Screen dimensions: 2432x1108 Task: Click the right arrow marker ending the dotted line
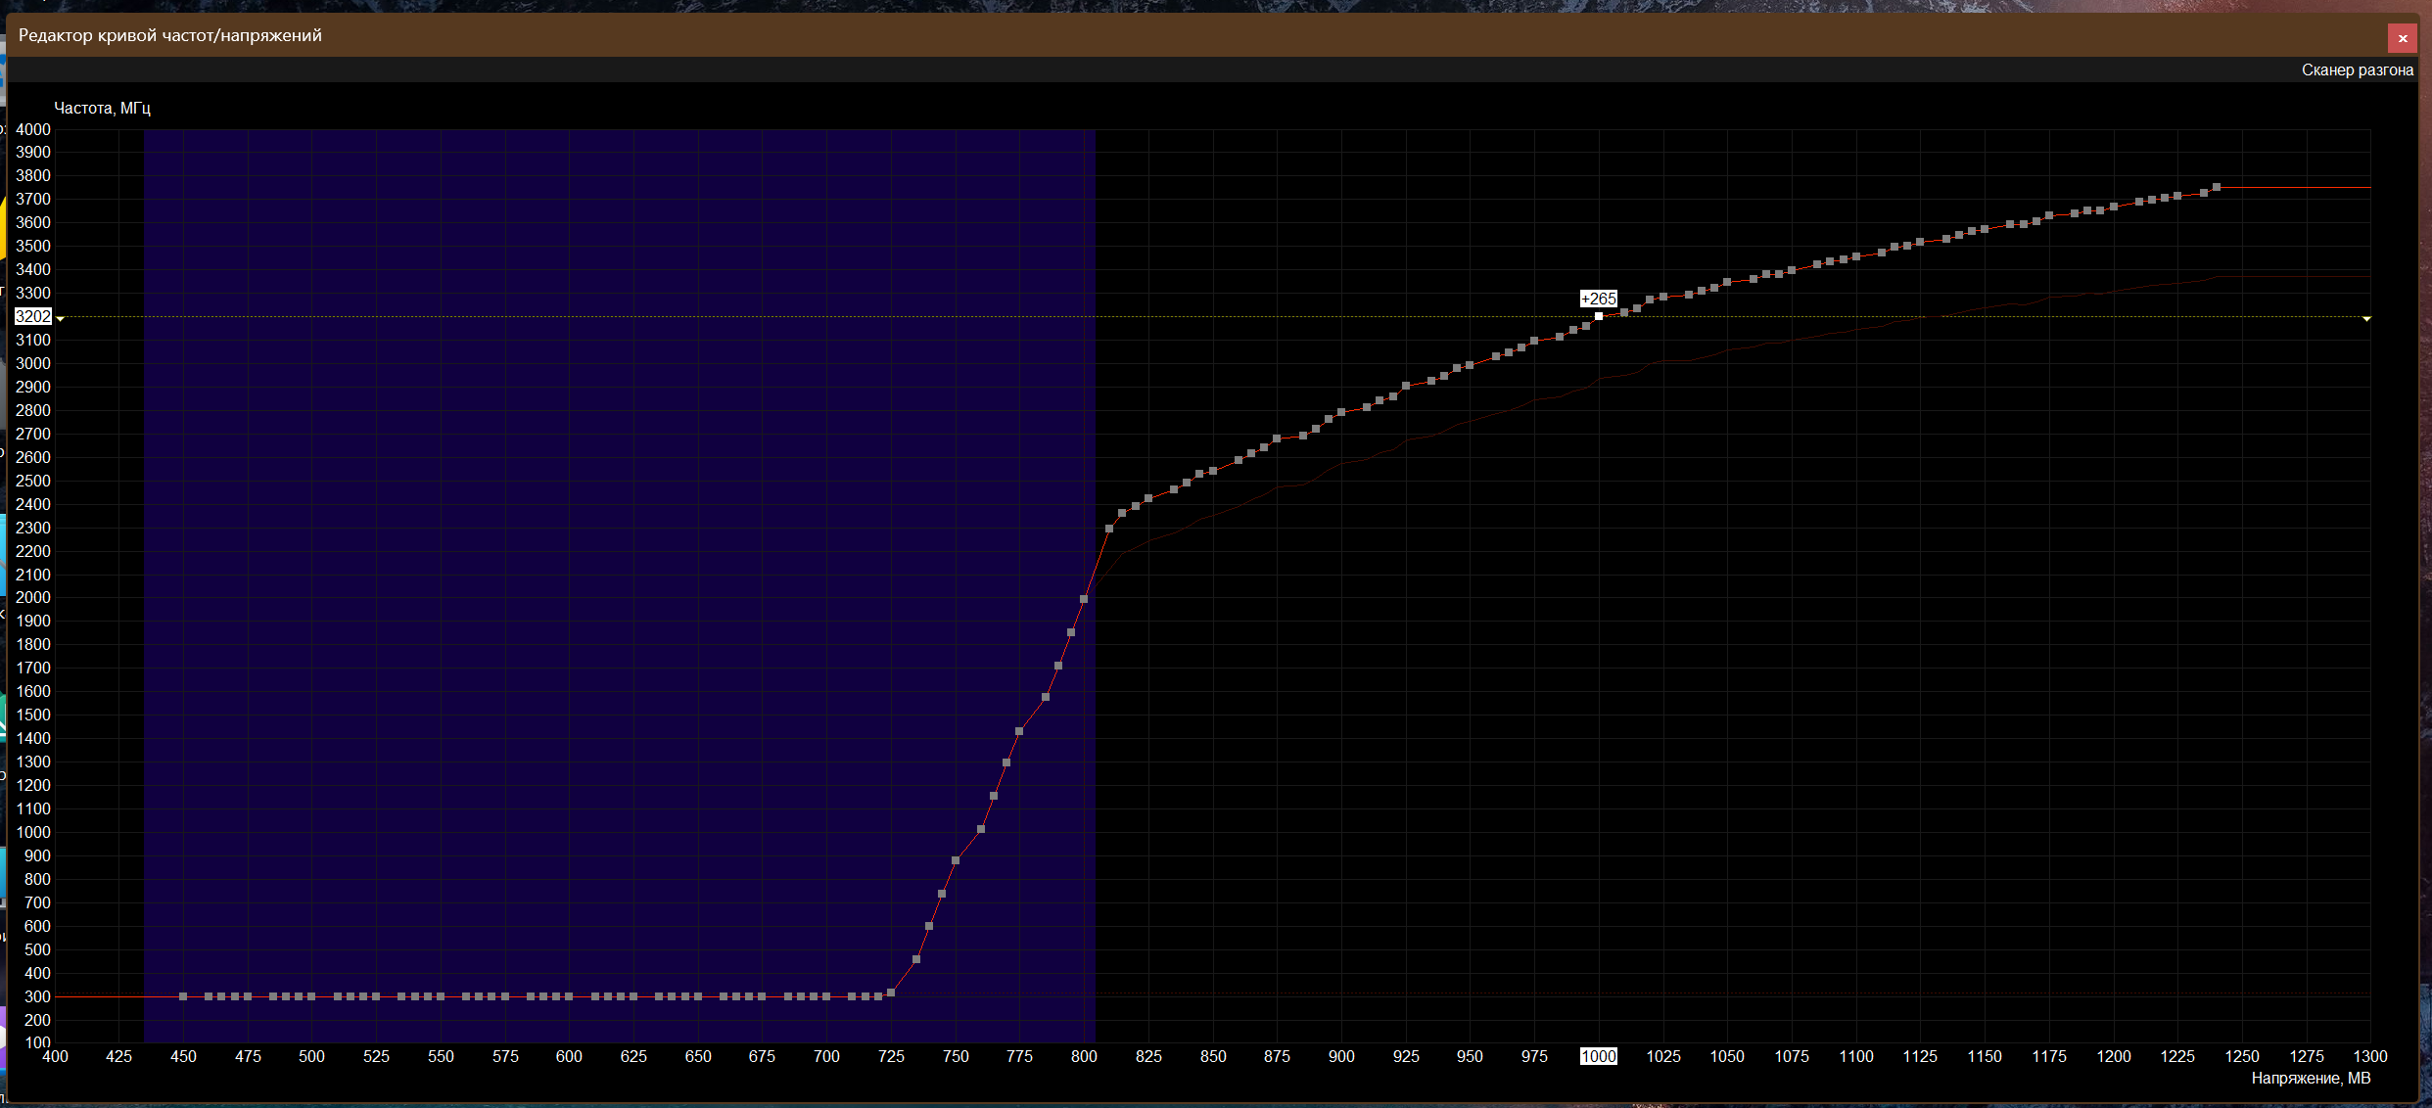coord(2366,318)
